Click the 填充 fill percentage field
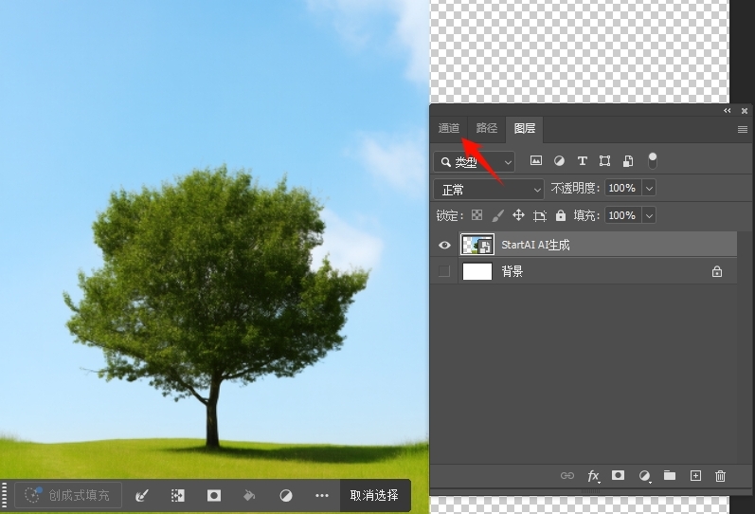Screen dimensions: 755x514 click(x=621, y=215)
